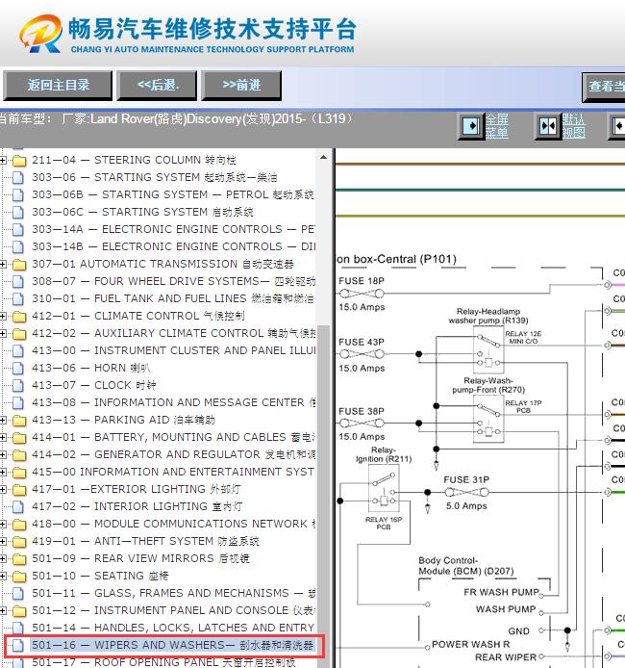The image size is (625, 668).
Task: Click folder icon of 412-01 Climate Control
Action: pyautogui.click(x=18, y=317)
